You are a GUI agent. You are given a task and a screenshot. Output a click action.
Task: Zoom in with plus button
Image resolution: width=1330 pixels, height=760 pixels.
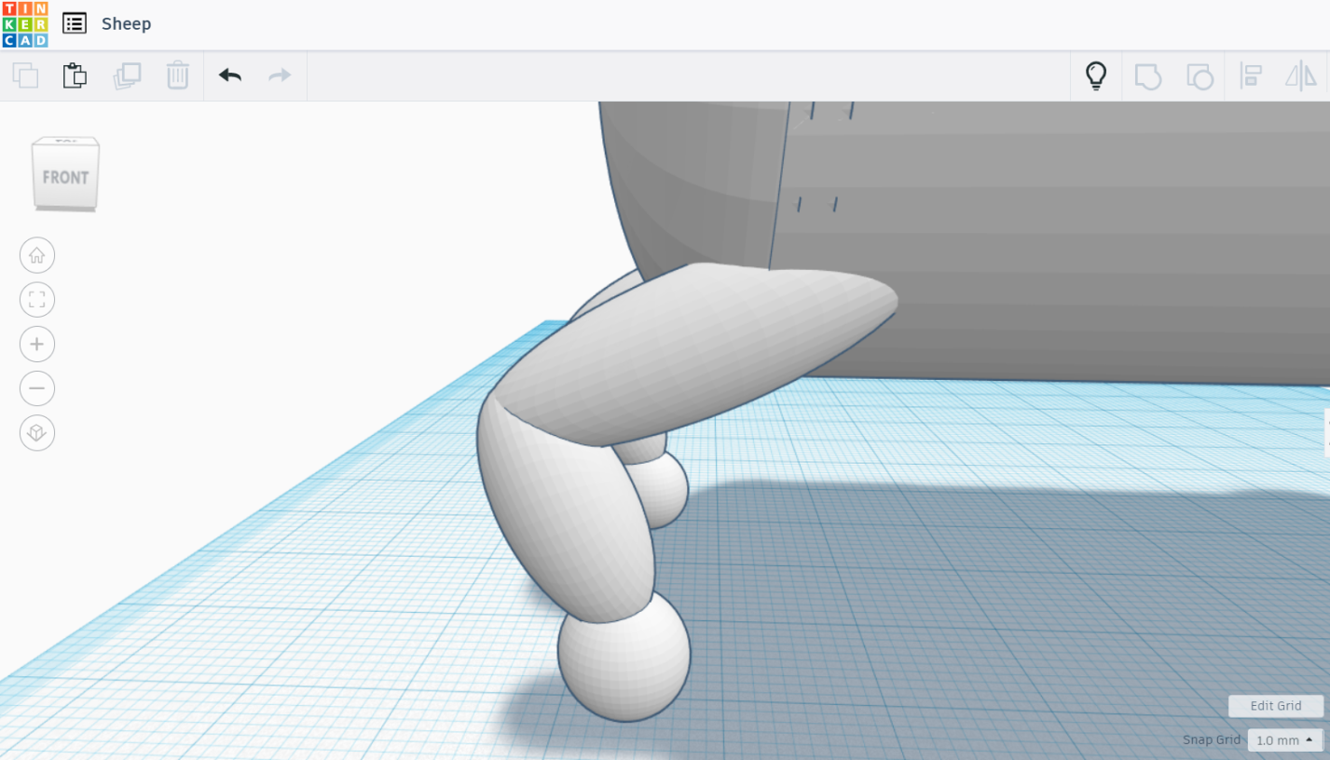tap(37, 344)
